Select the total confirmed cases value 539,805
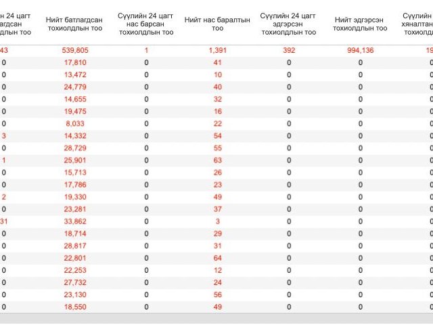The width and height of the screenshot is (433, 325). point(75,50)
